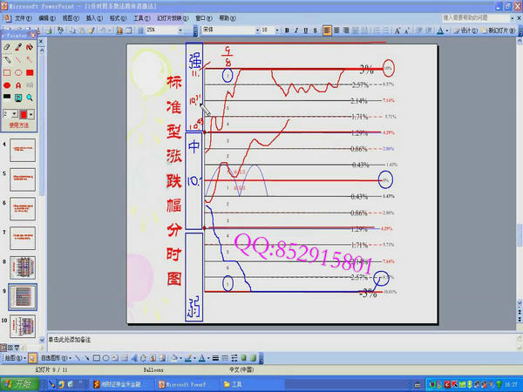The width and height of the screenshot is (523, 392).
Task: Select slide 8 thumbnail in the panel
Action: tap(23, 266)
